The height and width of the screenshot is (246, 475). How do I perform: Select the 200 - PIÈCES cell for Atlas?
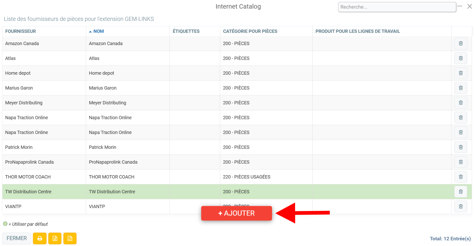tap(236, 58)
